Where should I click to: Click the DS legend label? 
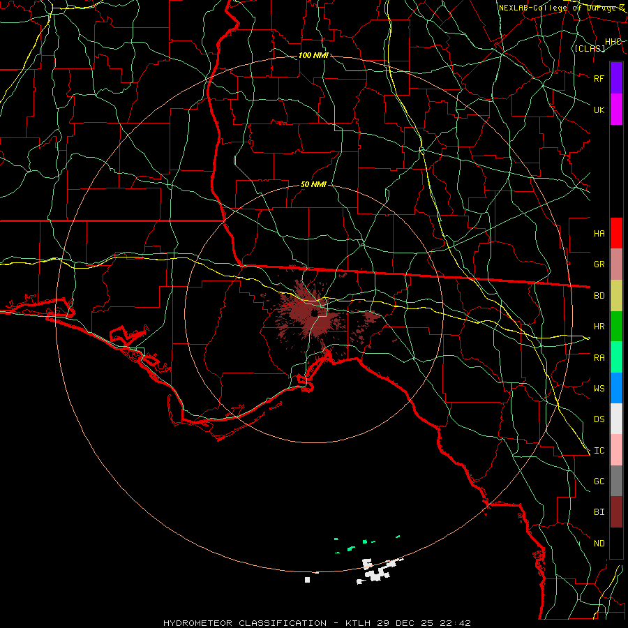pos(599,419)
